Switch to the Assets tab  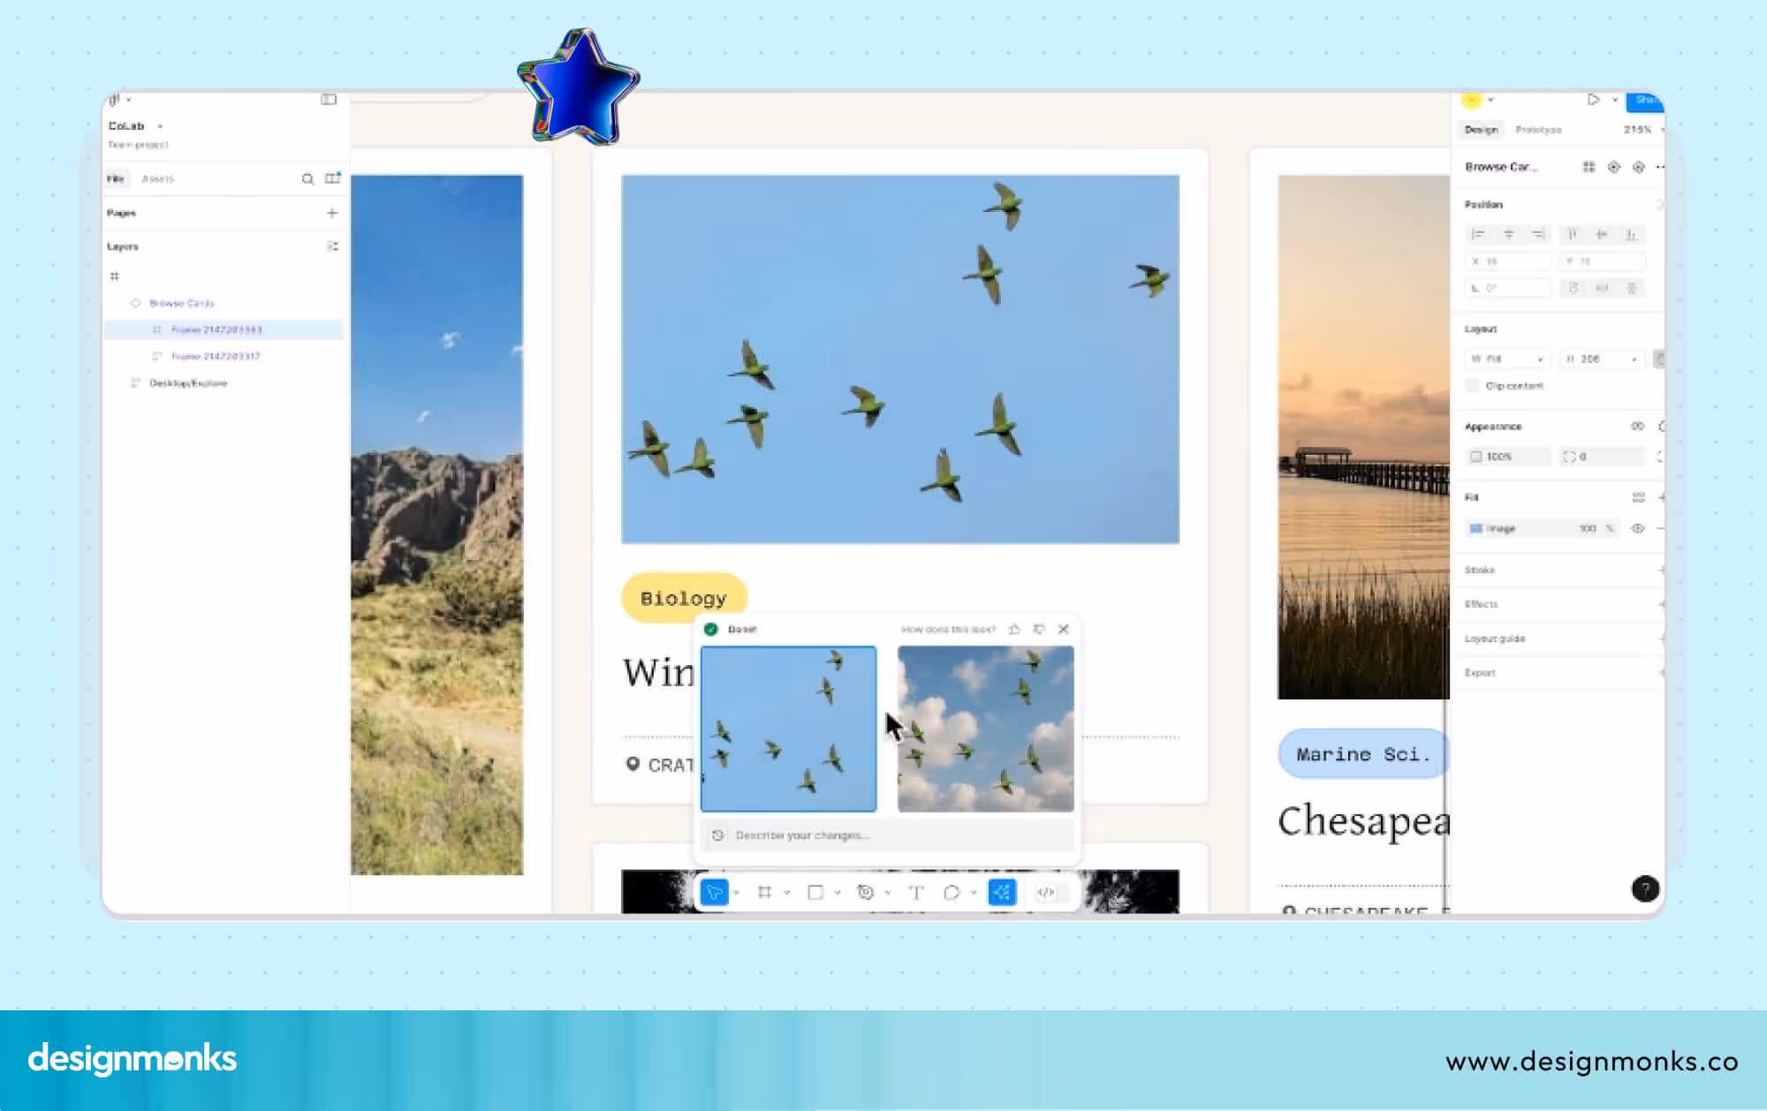point(158,179)
